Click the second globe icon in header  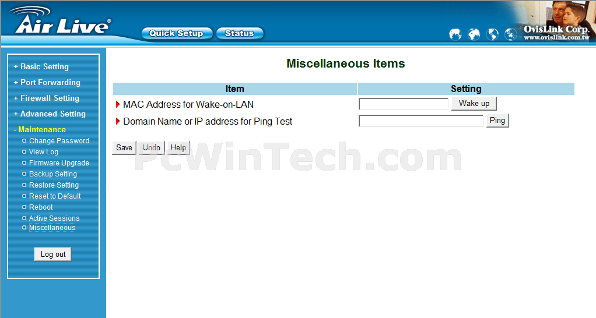pos(474,34)
